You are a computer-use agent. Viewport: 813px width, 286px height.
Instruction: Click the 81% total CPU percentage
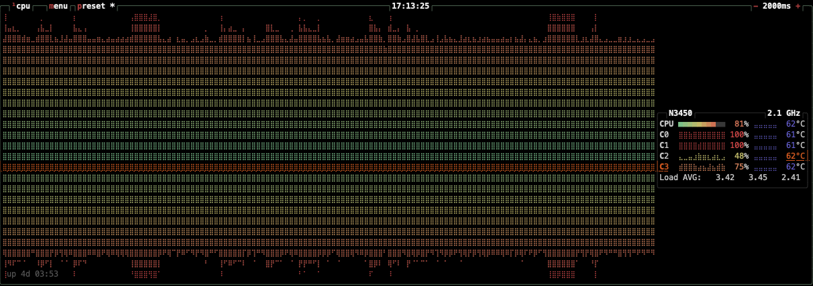[741, 124]
